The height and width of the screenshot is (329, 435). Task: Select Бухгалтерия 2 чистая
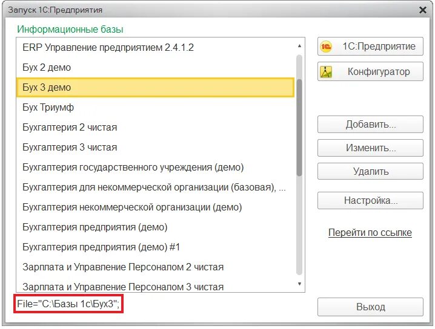click(x=155, y=127)
